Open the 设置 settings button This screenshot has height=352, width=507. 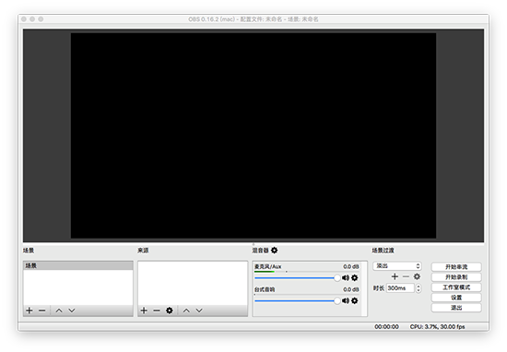pos(456,298)
